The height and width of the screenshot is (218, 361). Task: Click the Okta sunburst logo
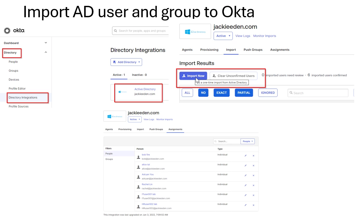7,30
